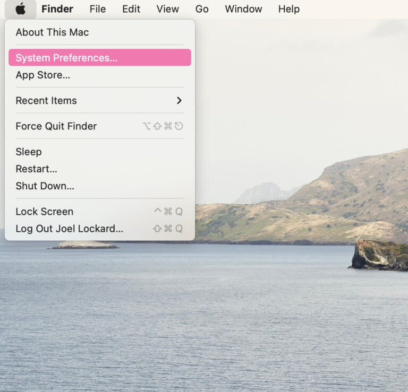Image resolution: width=408 pixels, height=392 pixels.
Task: Select About This Mac
Action: 52,32
